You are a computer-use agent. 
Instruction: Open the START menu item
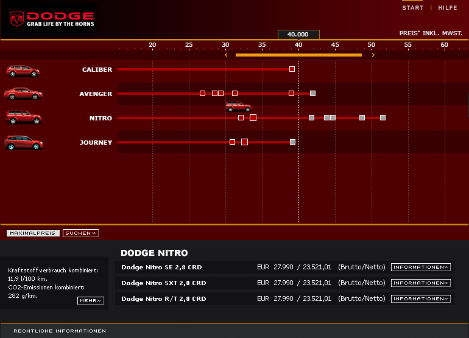pos(412,8)
